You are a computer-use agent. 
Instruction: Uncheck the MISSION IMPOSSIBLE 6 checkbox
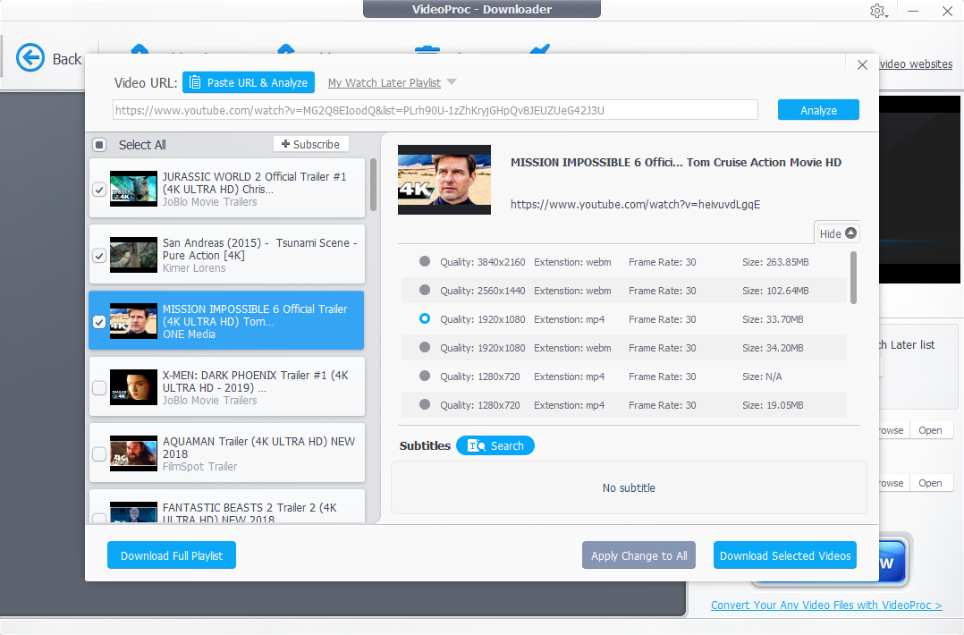[99, 321]
